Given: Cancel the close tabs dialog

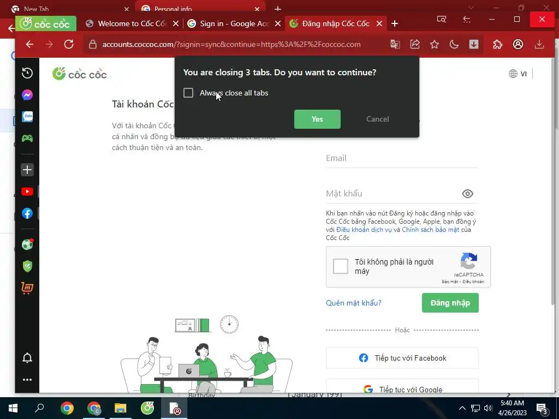Looking at the screenshot, I should click(x=378, y=119).
